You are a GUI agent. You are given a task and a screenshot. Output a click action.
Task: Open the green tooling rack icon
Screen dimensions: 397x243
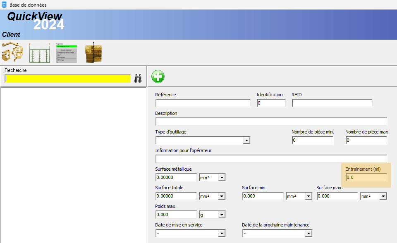(39, 52)
